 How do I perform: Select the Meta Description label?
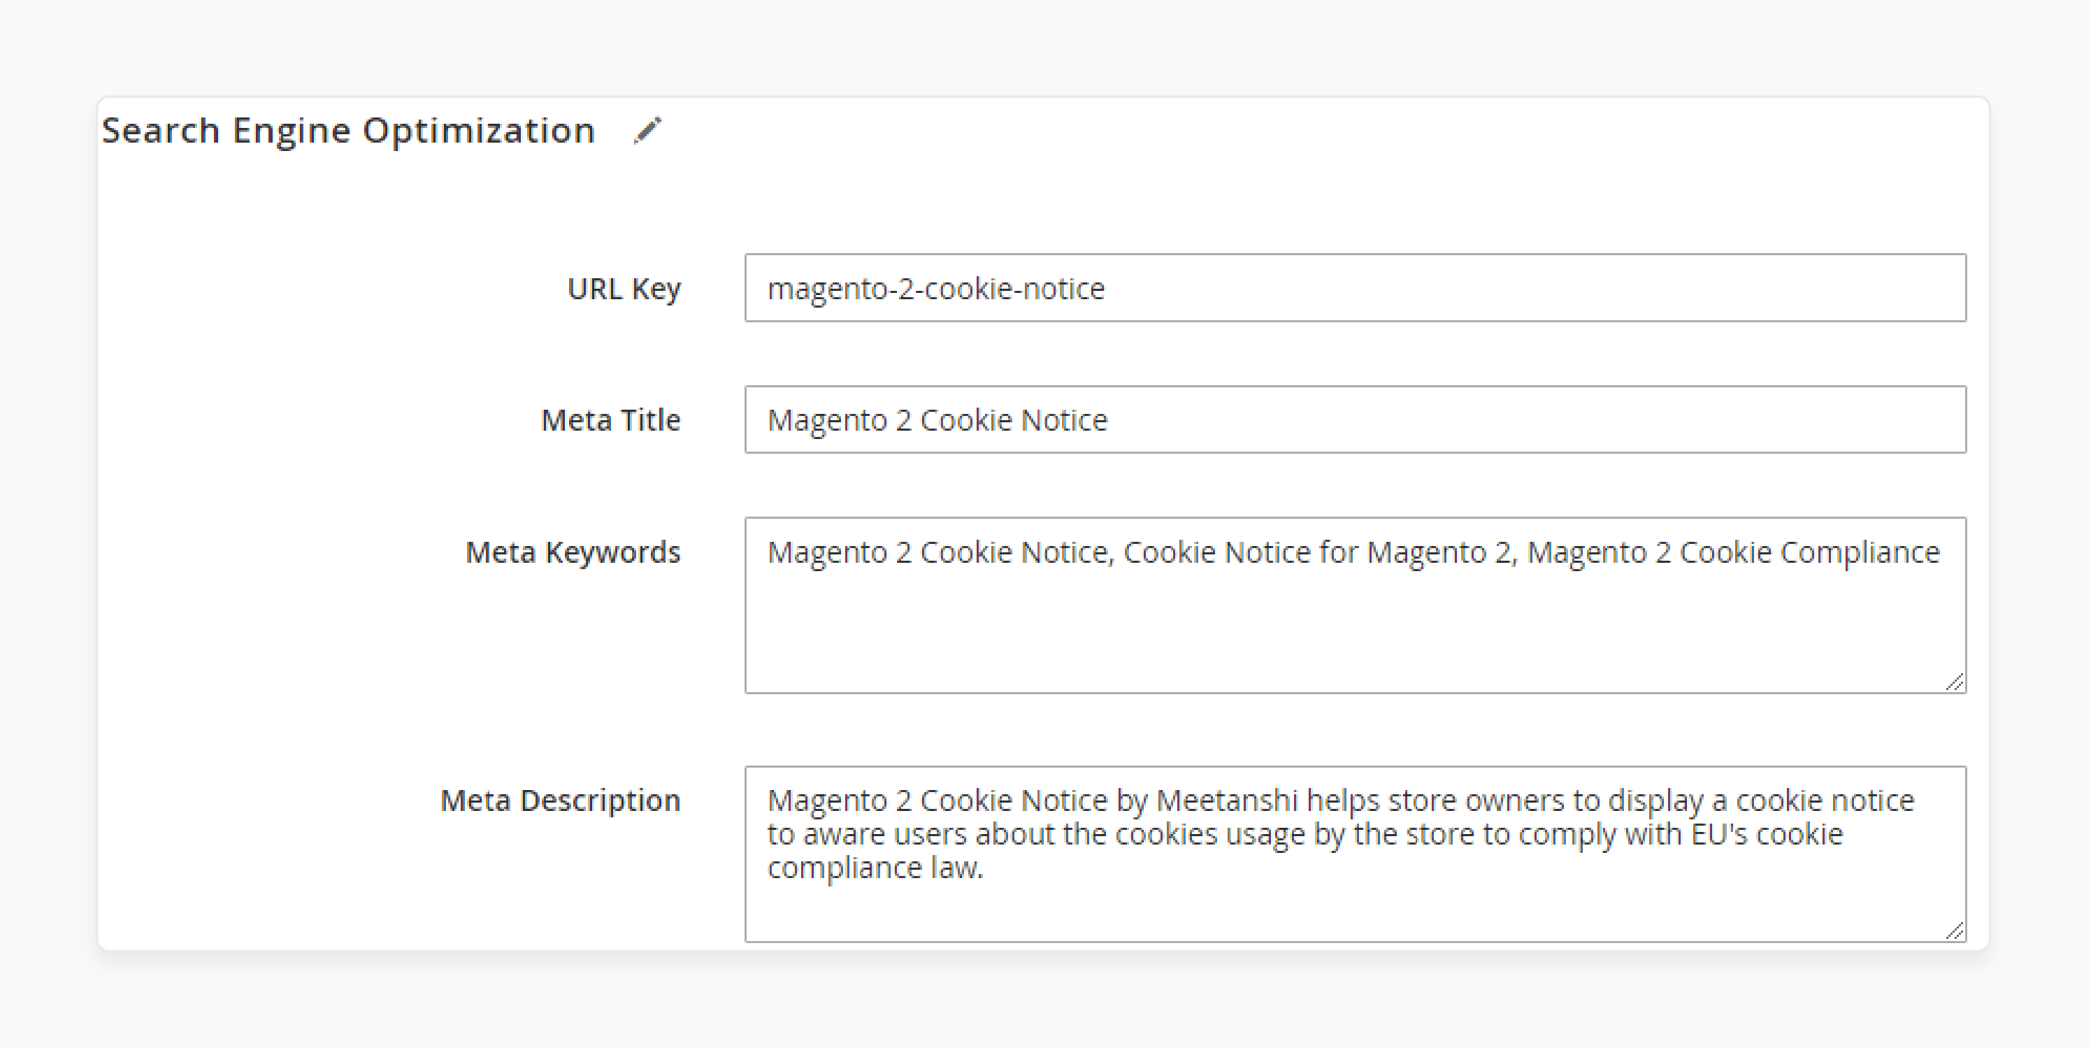coord(560,801)
